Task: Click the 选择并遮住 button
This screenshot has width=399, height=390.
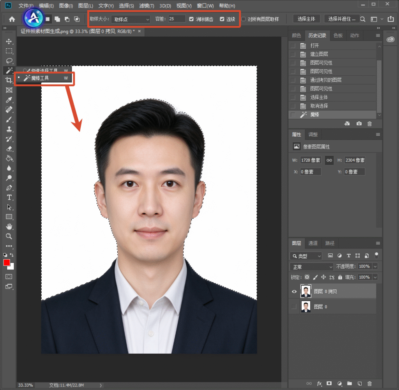Action: coord(342,19)
